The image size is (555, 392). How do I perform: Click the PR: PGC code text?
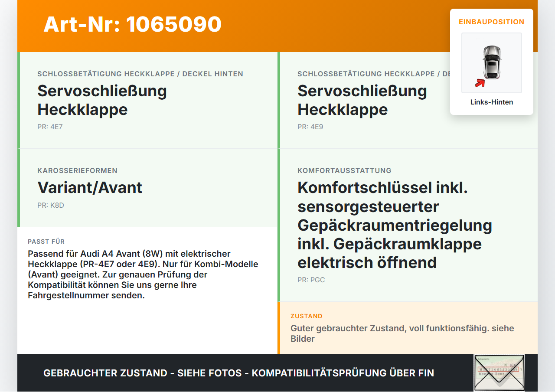click(311, 280)
